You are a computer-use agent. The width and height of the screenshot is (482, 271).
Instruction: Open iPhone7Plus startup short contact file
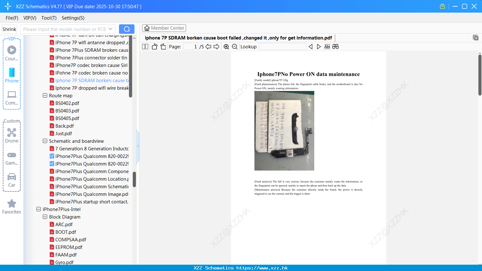tap(89, 202)
